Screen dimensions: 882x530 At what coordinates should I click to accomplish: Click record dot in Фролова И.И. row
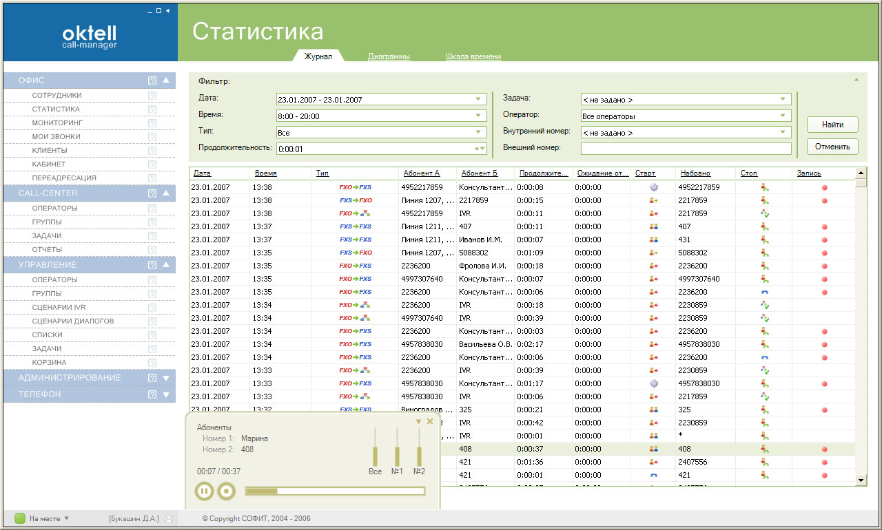click(824, 266)
